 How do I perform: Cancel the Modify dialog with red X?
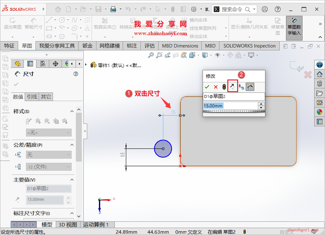[215, 86]
